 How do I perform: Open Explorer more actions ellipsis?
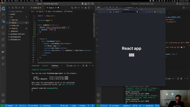click(26, 8)
